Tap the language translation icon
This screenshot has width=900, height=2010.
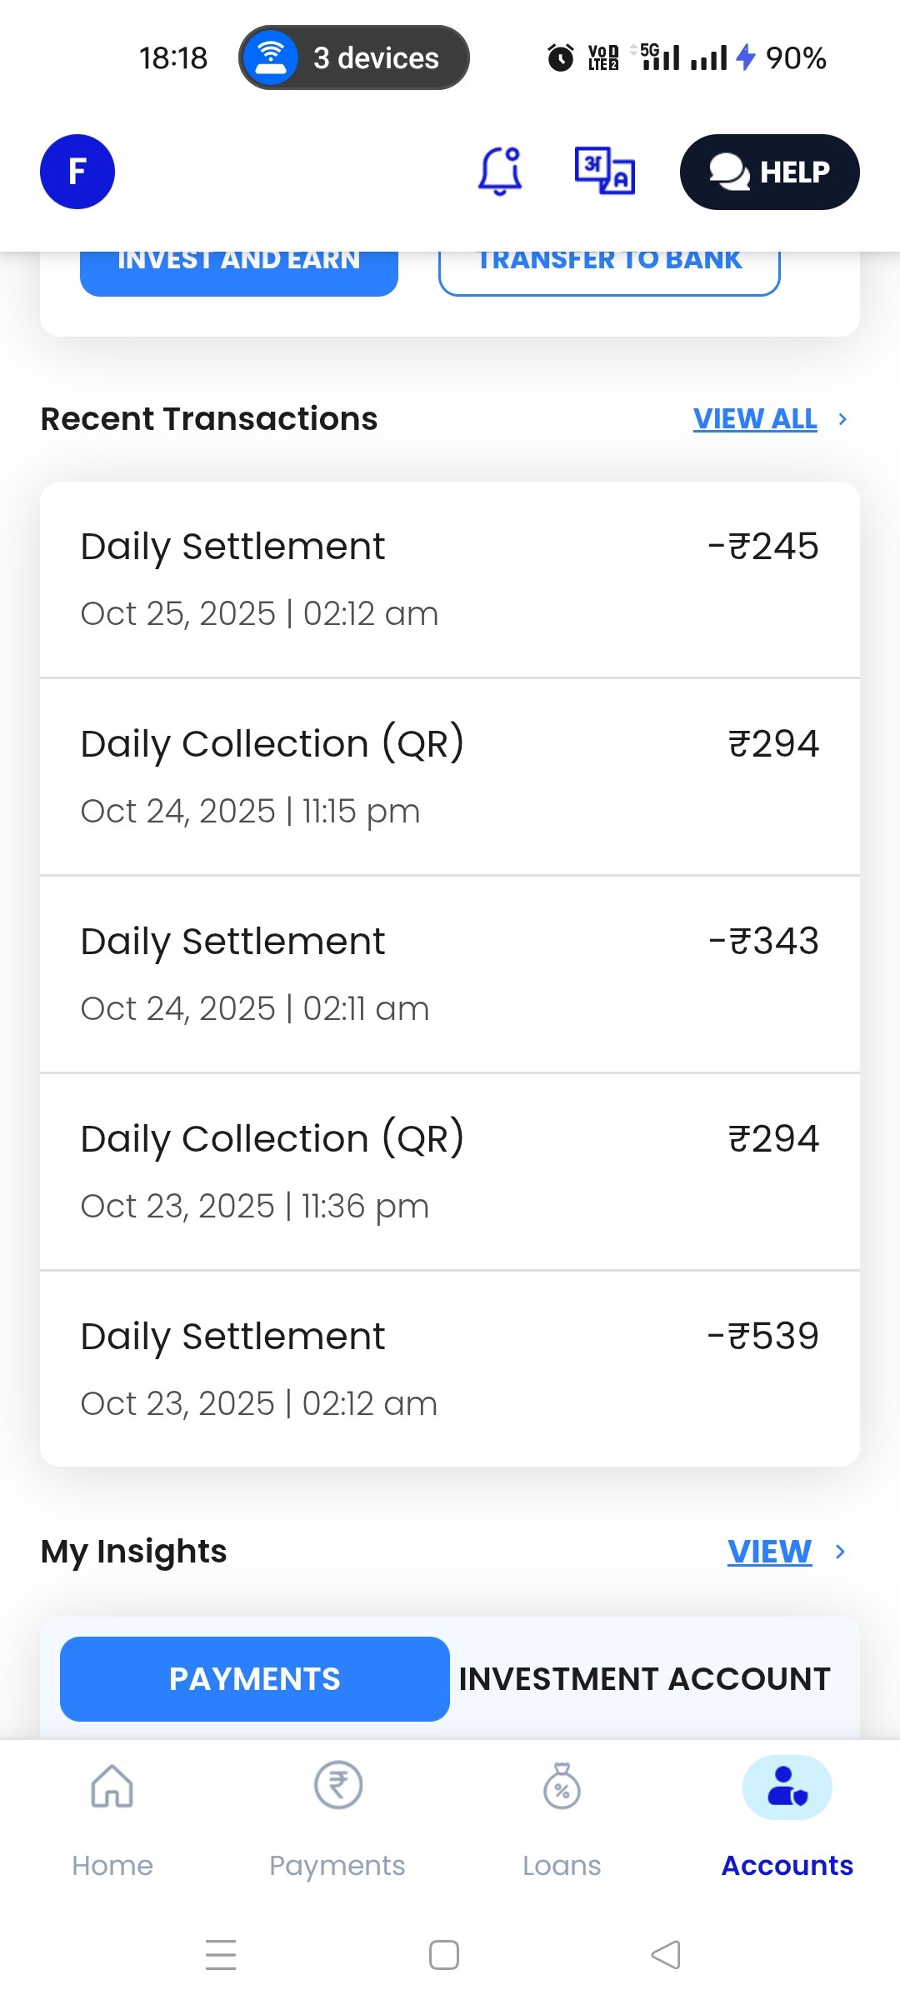coord(605,172)
